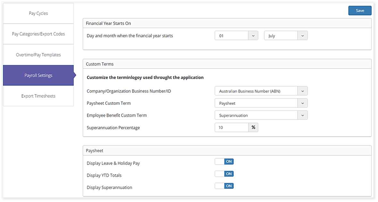Select the Australian Business Number (ABN) combo box
The width and height of the screenshot is (378, 202).
click(x=256, y=91)
